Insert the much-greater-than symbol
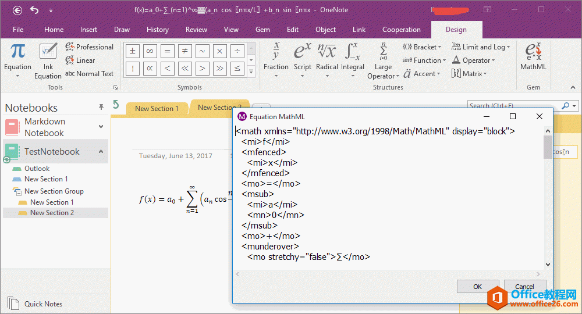 tap(220, 68)
